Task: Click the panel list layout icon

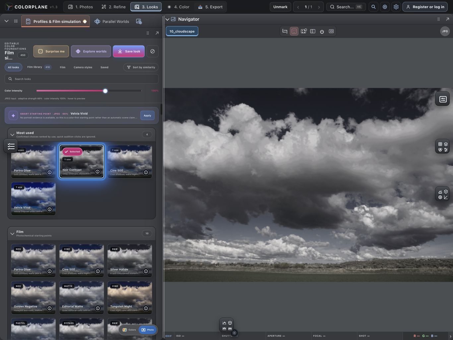Action: point(16,21)
